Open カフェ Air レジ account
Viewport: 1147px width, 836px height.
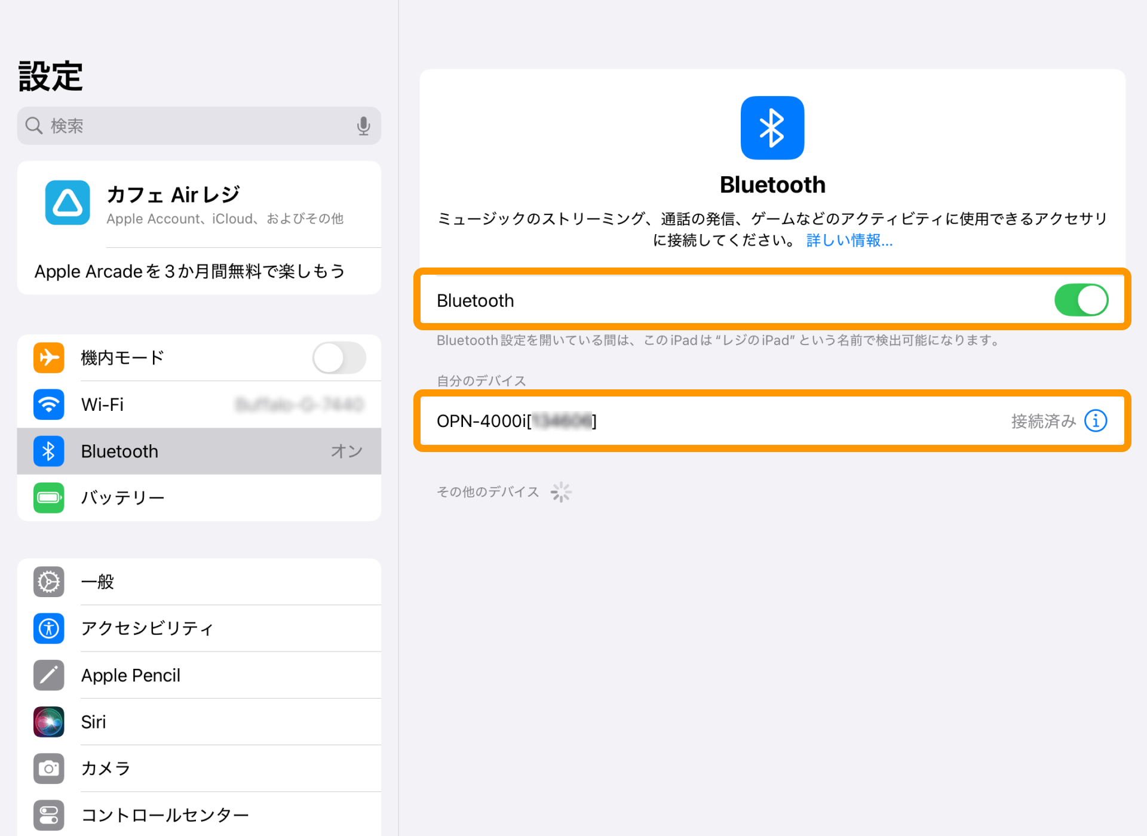coord(199,204)
